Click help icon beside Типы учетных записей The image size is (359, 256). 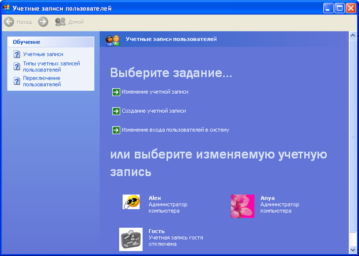tap(17, 67)
